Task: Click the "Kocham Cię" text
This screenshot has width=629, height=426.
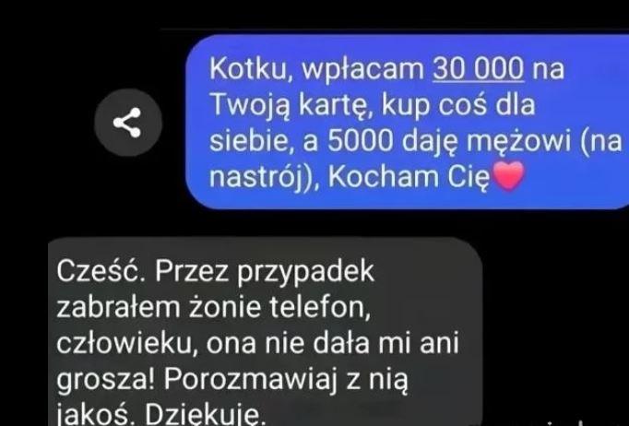Action: pyautogui.click(x=409, y=177)
